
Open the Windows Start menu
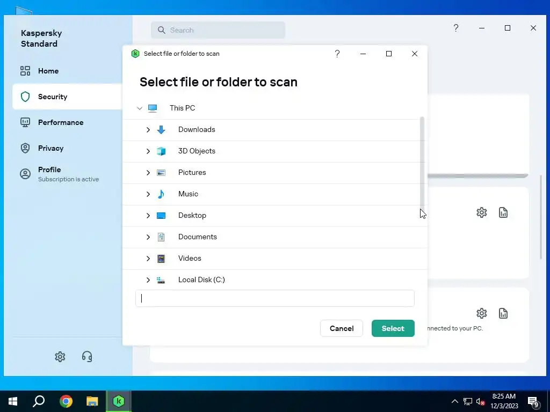pyautogui.click(x=13, y=401)
